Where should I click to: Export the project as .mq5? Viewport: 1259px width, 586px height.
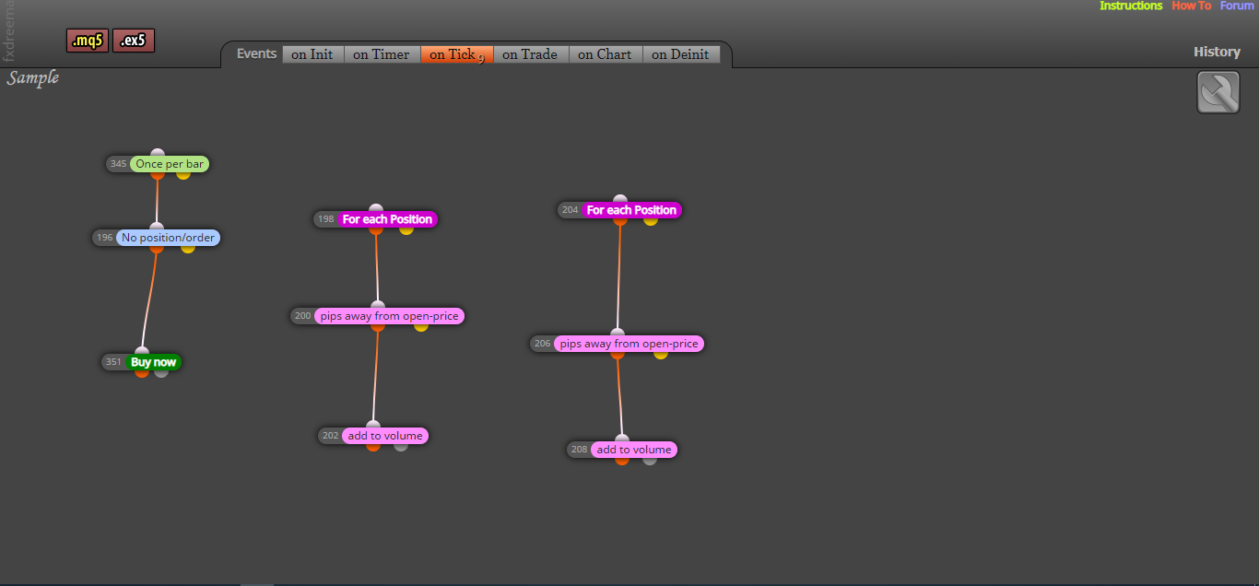88,41
